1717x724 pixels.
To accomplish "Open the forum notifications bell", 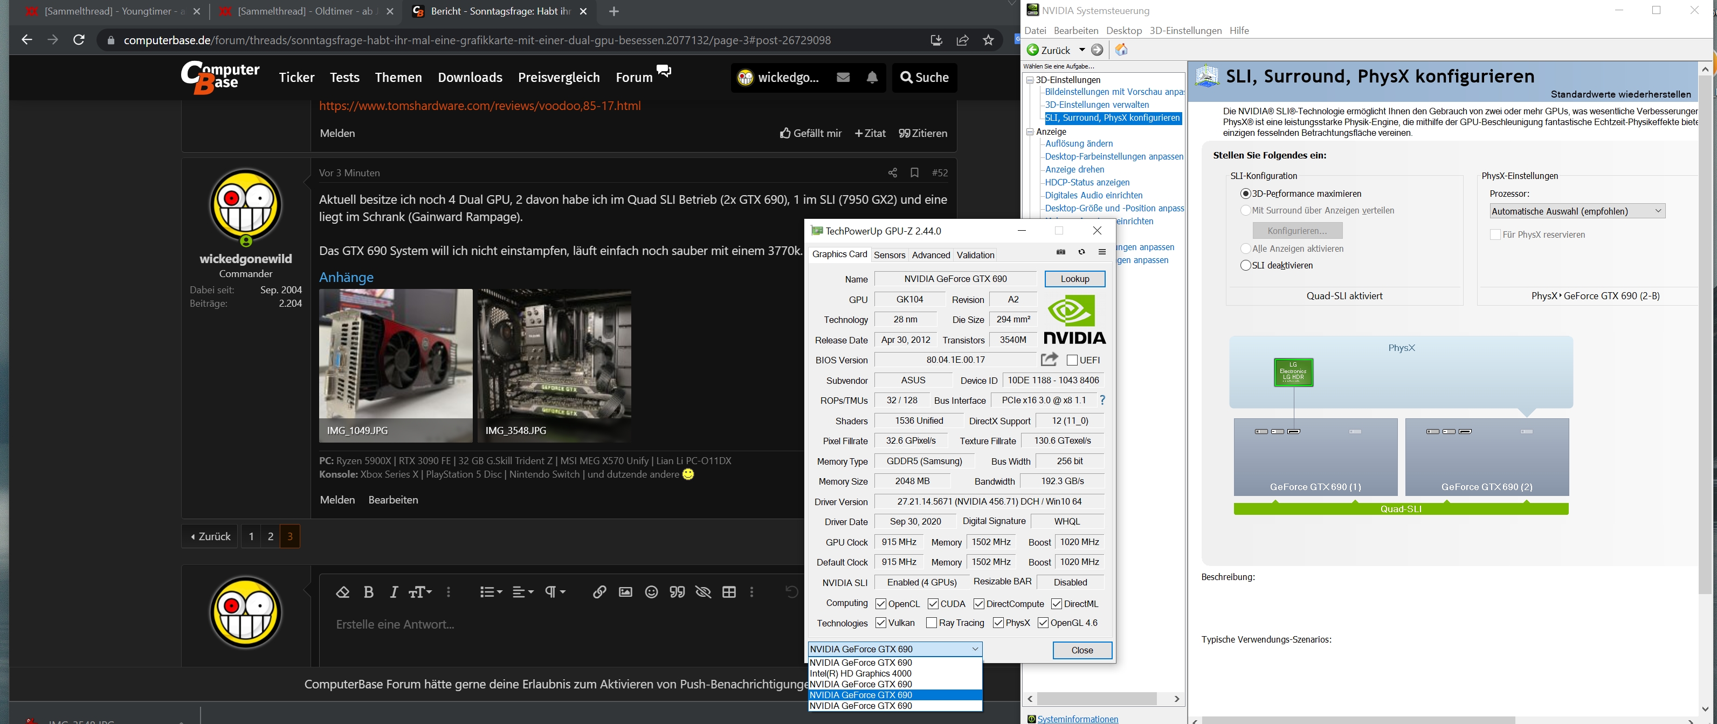I will coord(872,77).
